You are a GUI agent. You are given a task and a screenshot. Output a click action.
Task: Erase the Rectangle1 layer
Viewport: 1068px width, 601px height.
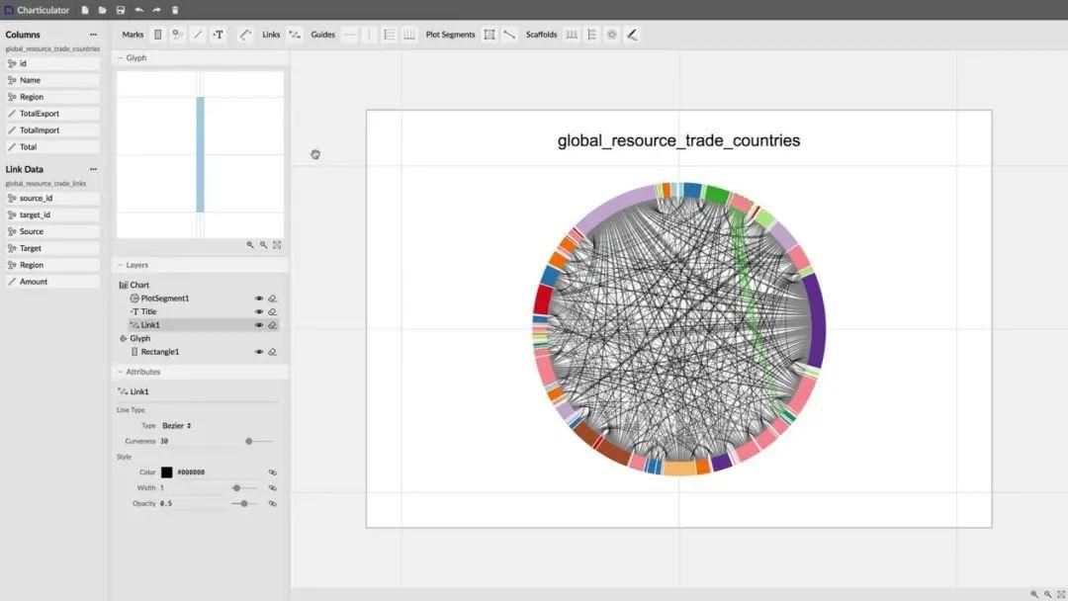pos(273,352)
